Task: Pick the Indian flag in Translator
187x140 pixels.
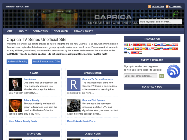Action: (x=128, y=49)
